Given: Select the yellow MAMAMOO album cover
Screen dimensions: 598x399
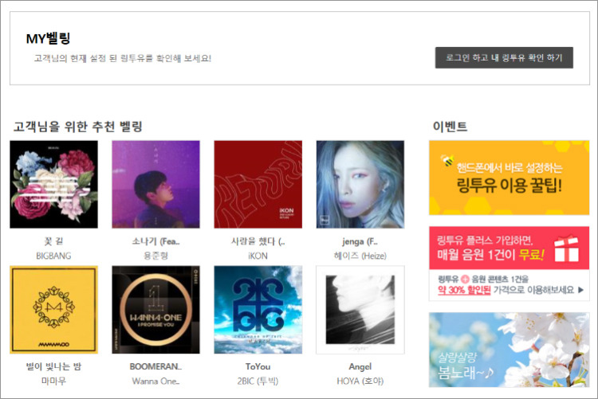Looking at the screenshot, I should (53, 310).
